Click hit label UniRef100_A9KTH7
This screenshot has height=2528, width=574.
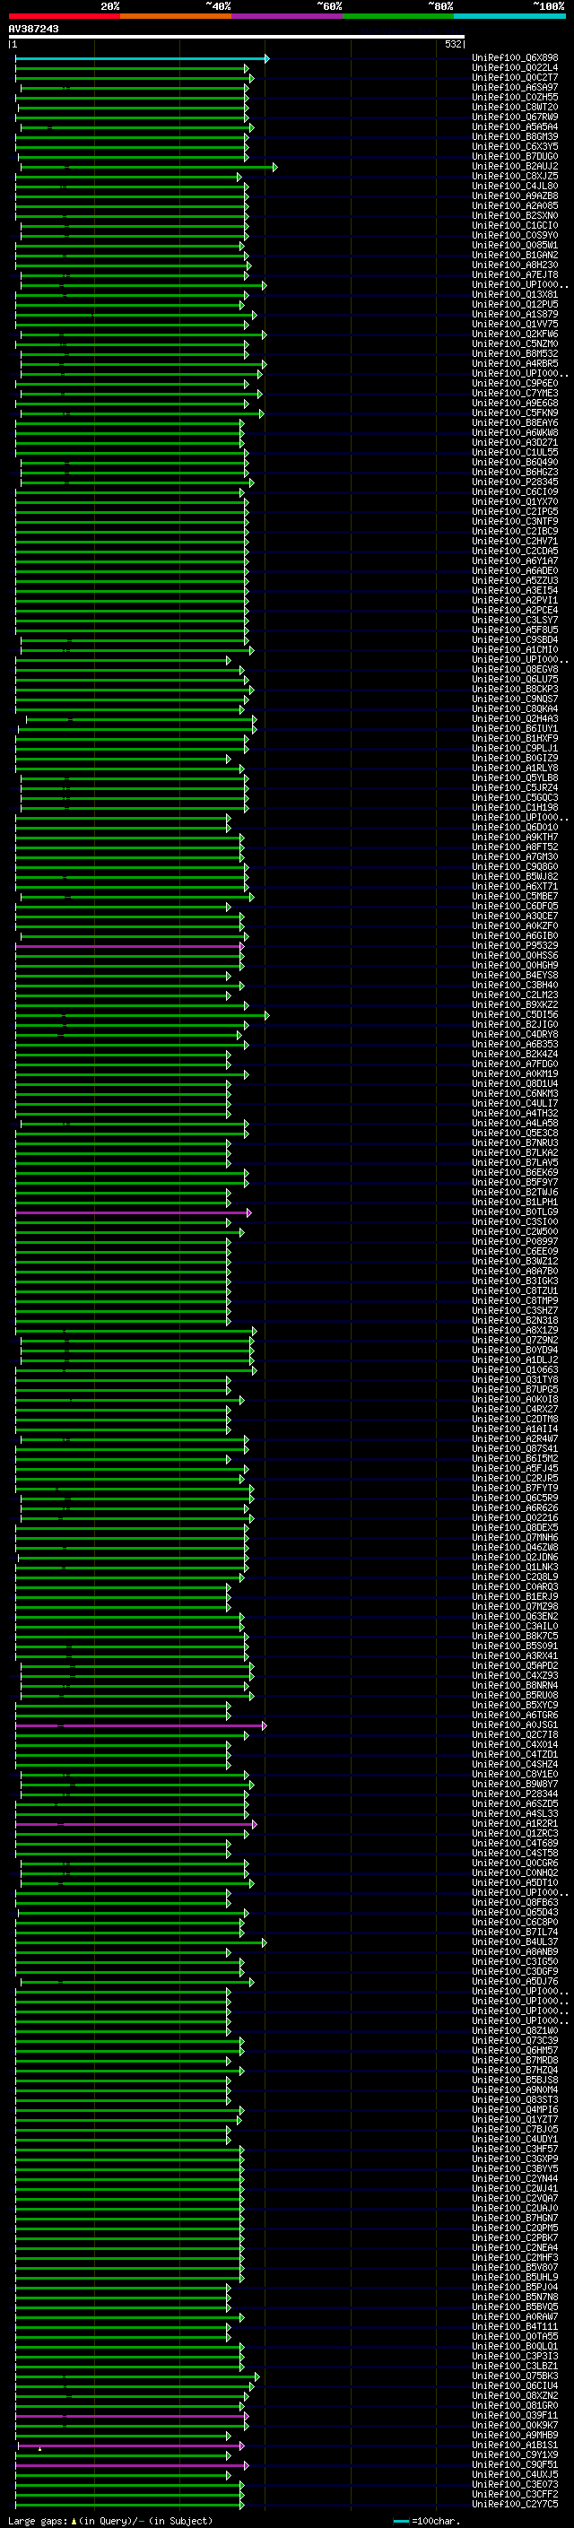[515, 836]
